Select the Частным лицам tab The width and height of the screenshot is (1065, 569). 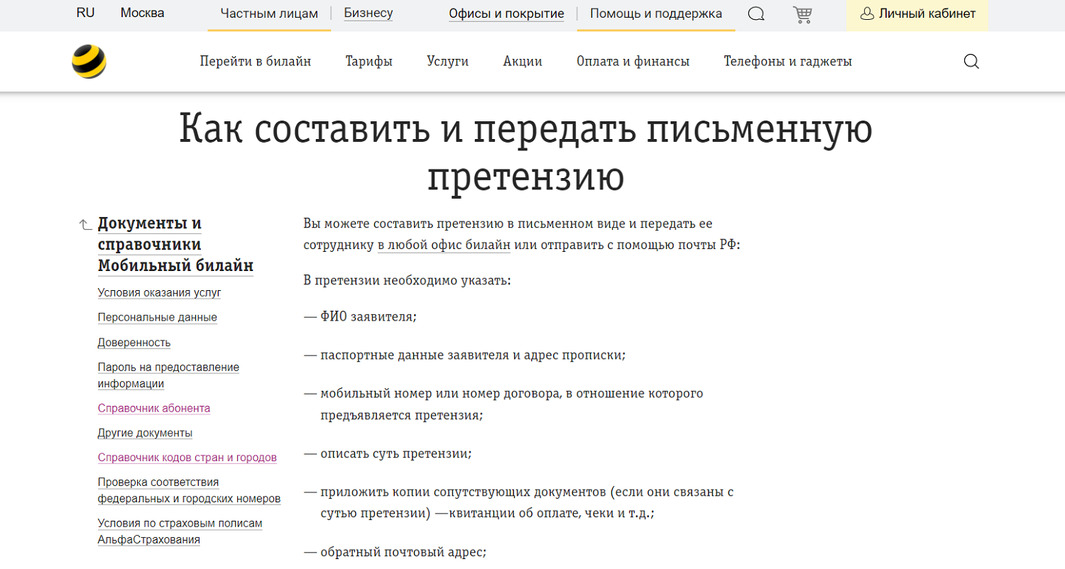(269, 13)
